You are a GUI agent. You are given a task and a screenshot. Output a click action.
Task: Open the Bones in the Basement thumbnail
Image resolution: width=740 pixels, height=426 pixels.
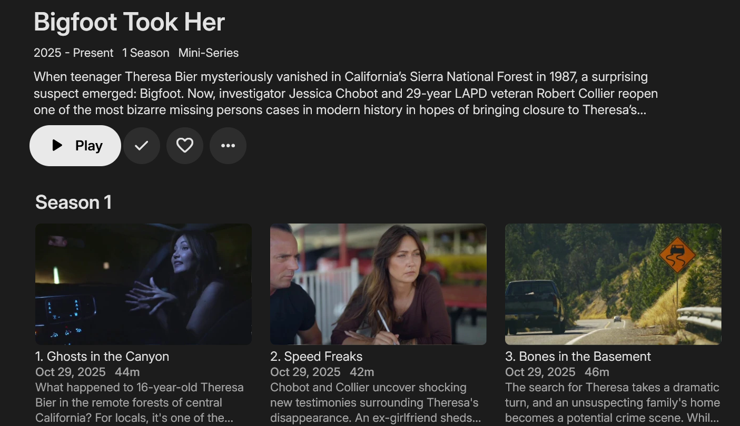[613, 284]
